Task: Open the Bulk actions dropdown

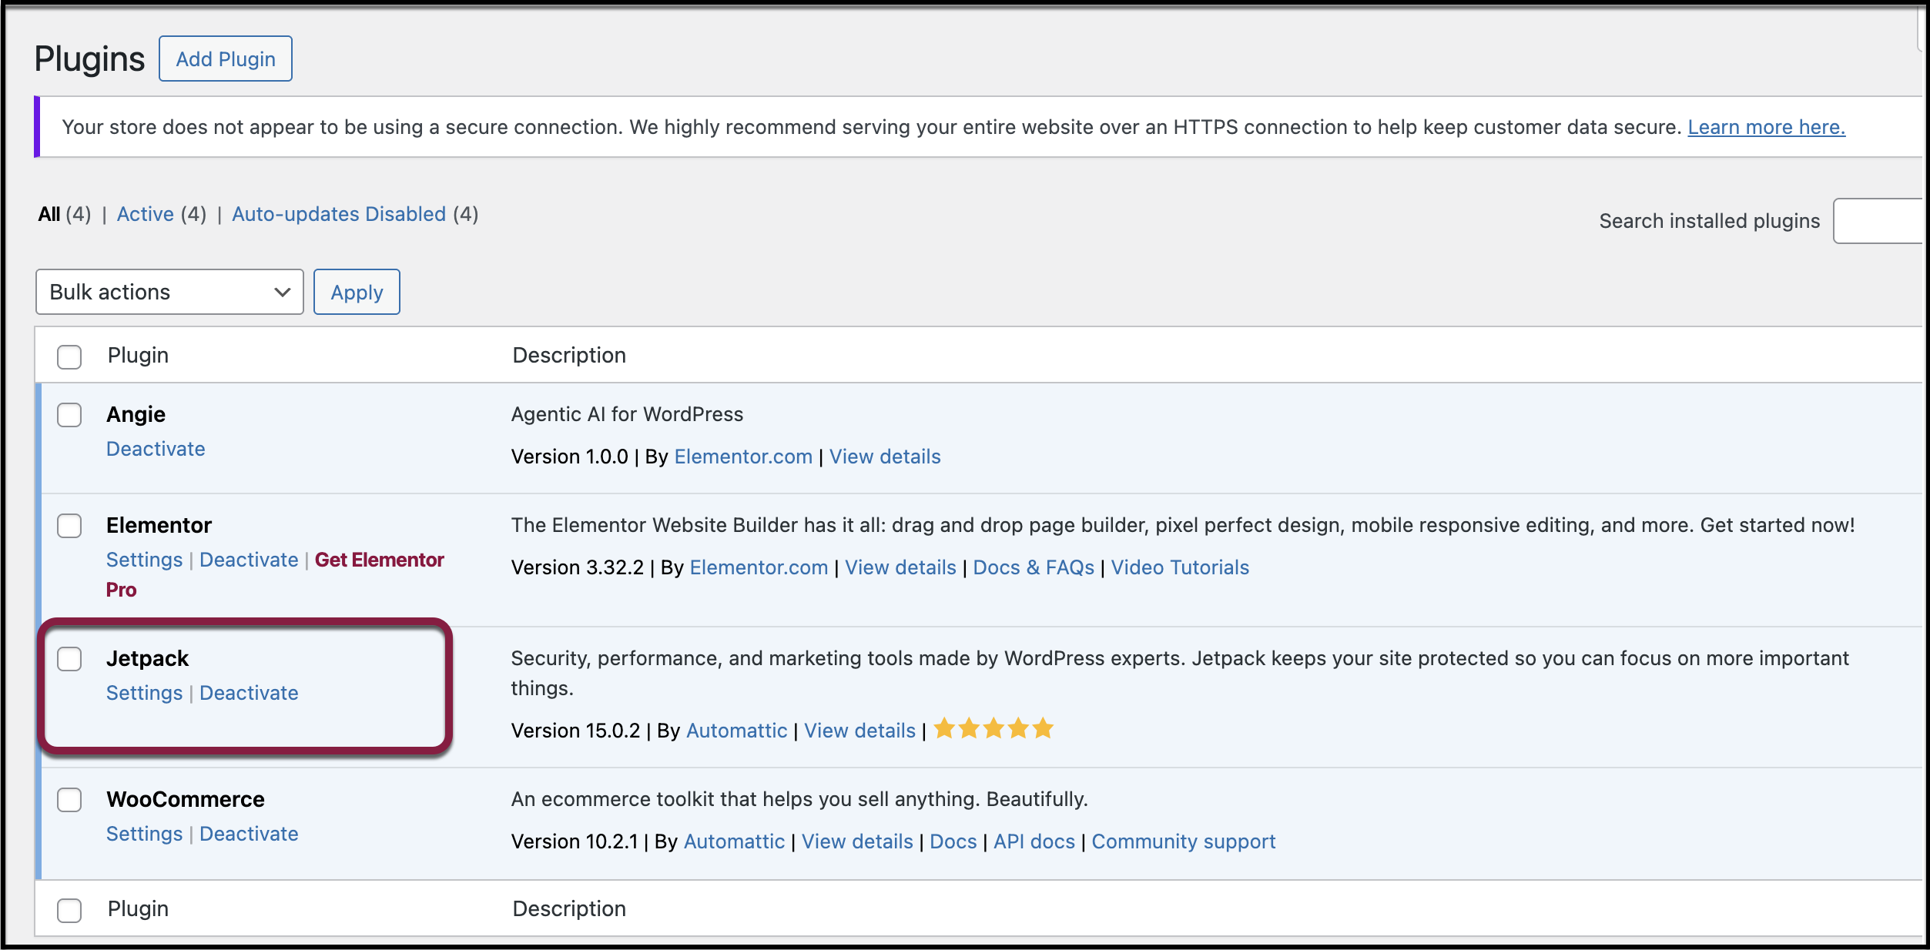Action: [169, 292]
